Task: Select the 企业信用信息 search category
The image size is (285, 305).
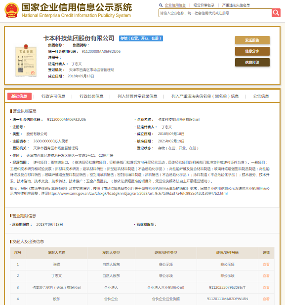Action: coord(175,5)
